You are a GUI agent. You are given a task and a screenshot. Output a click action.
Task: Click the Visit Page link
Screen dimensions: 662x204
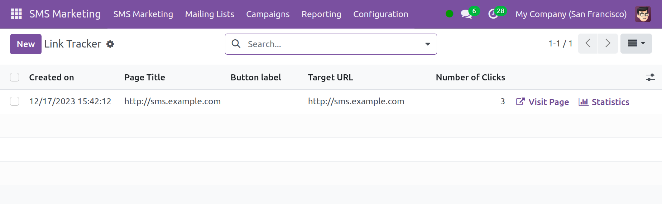tap(542, 102)
